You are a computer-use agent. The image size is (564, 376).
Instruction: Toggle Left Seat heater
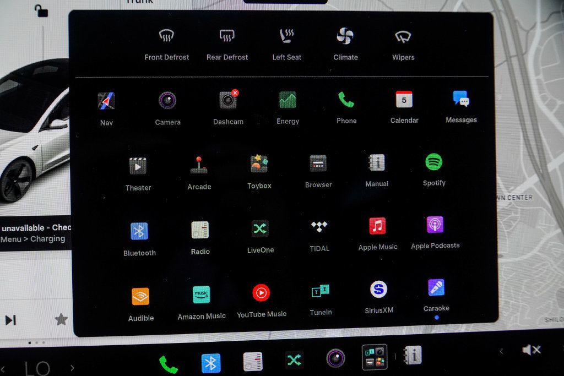286,45
